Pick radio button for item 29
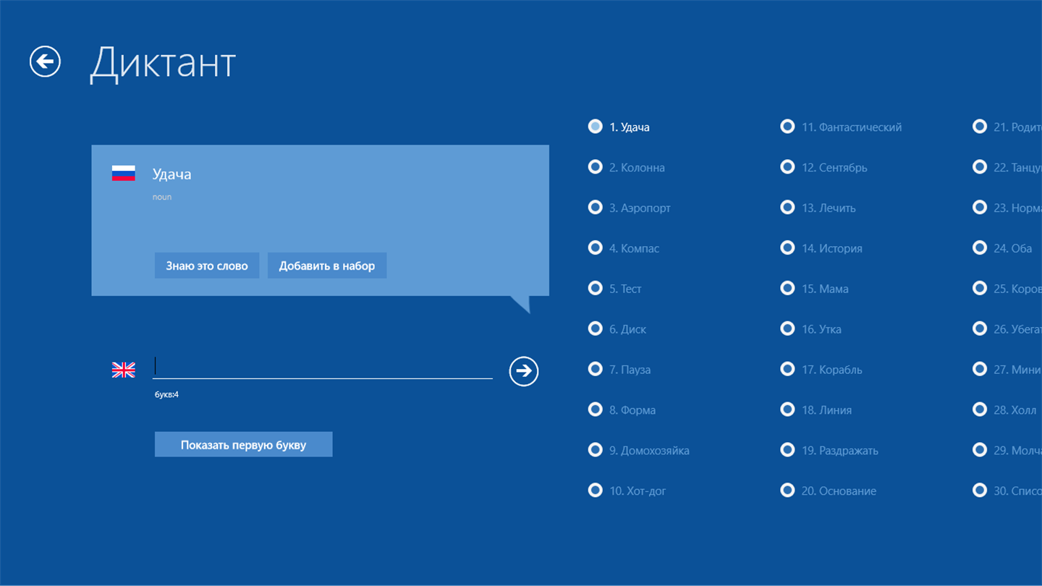Image resolution: width=1042 pixels, height=586 pixels. pyautogui.click(x=980, y=451)
